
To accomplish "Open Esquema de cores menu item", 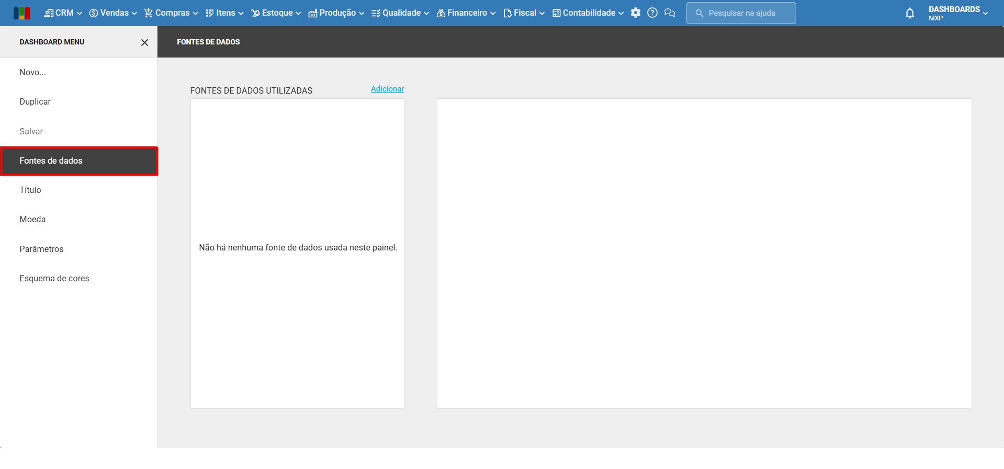I will point(78,279).
